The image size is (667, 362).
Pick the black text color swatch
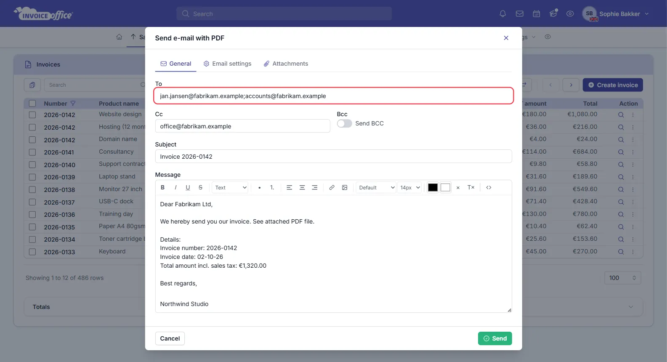tap(433, 188)
